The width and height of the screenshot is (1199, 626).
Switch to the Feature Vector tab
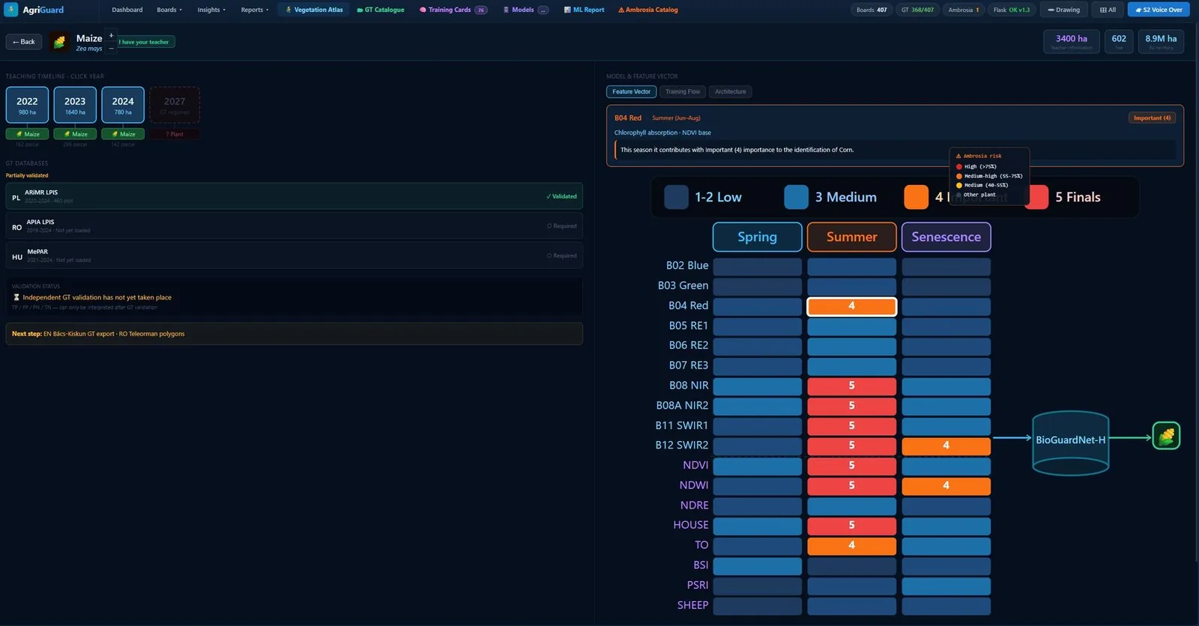pyautogui.click(x=631, y=91)
